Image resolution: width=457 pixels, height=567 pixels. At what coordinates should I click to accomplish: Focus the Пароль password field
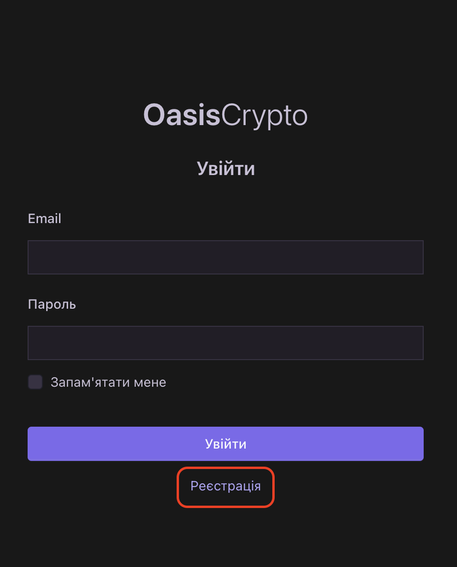(x=226, y=343)
